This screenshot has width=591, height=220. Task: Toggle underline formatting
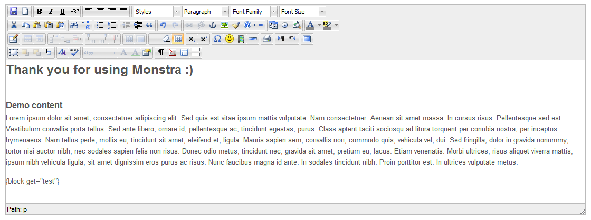[x=63, y=12]
